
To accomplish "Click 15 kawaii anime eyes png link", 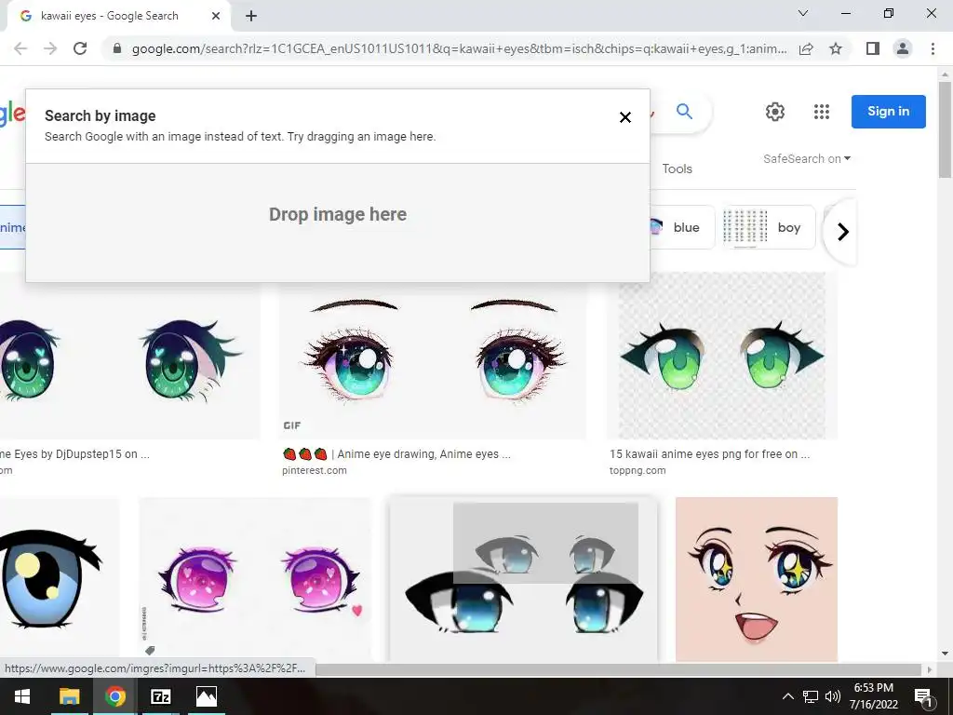I will click(x=709, y=454).
